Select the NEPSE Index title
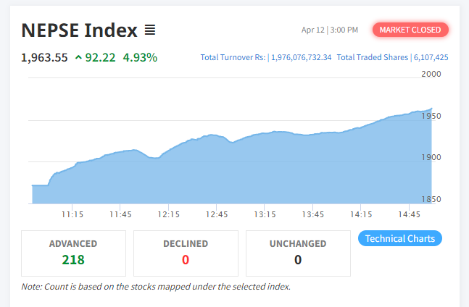This screenshot has width=469, height=307. (79, 30)
